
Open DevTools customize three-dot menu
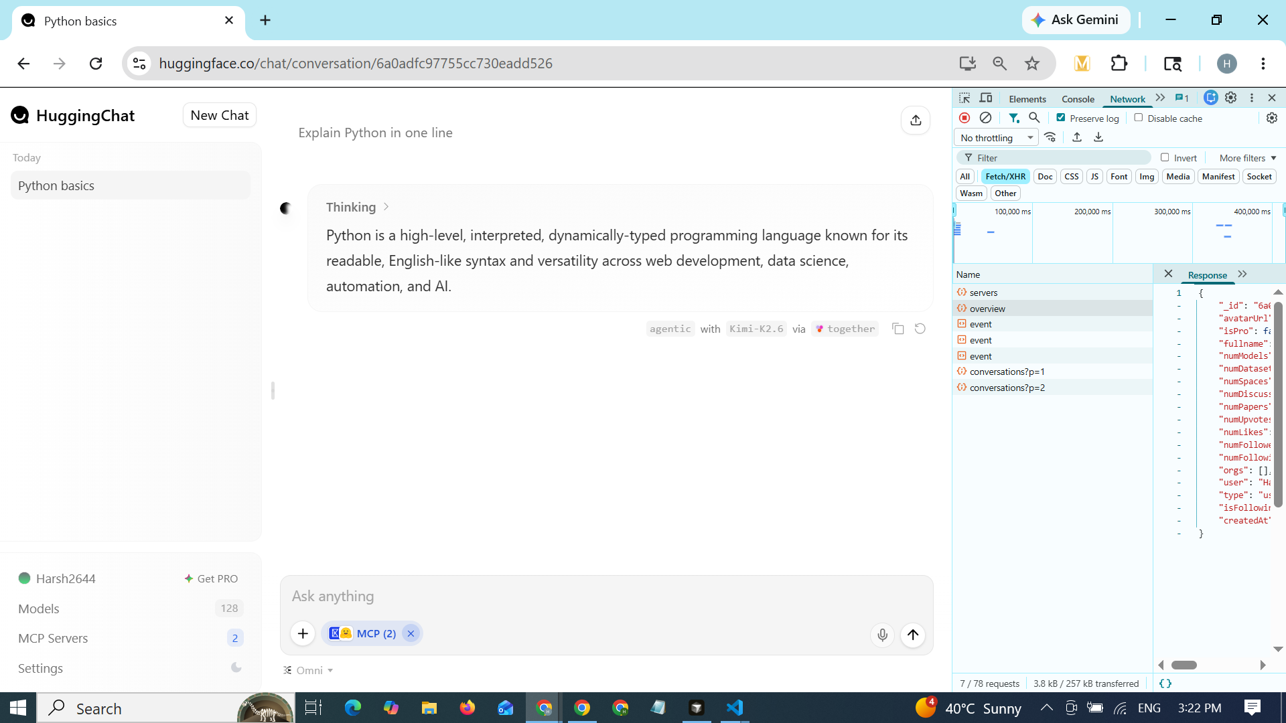(x=1252, y=98)
